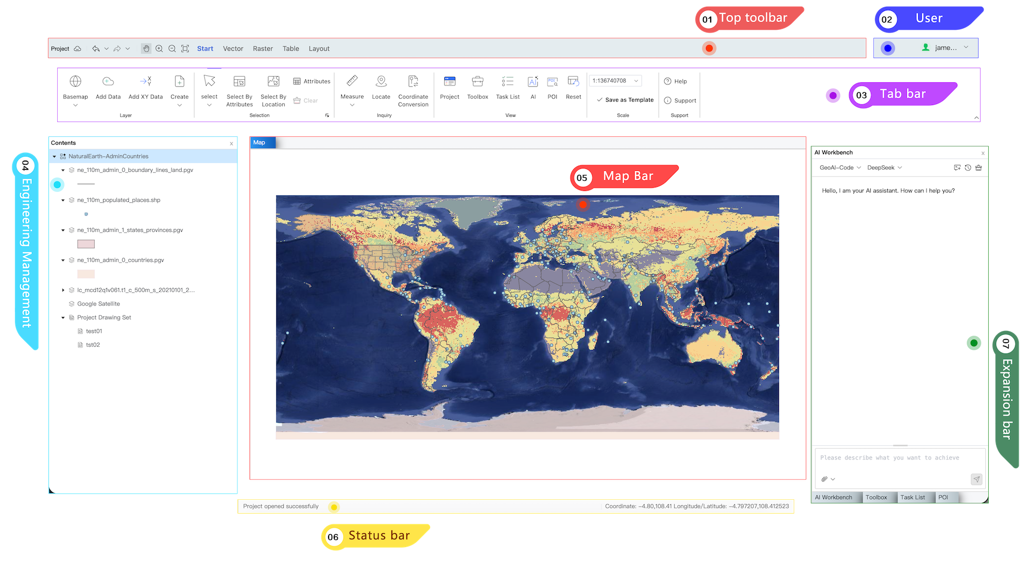1030x562 pixels.
Task: Click the Task List icon in ribbon
Action: coord(508,81)
